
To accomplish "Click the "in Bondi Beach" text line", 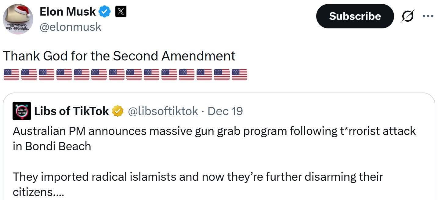I will 52,146.
